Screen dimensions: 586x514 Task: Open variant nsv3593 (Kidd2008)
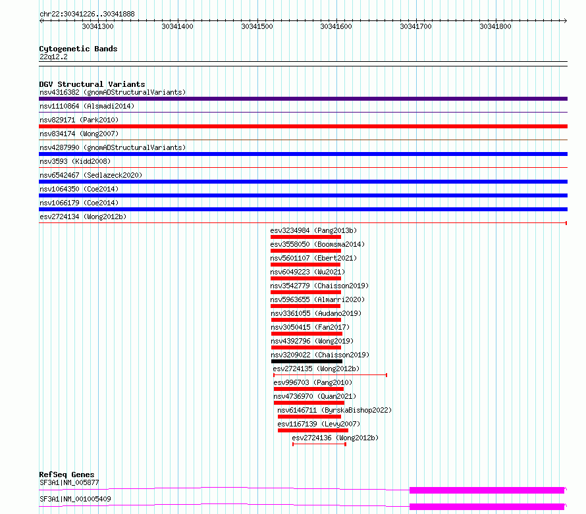(x=75, y=161)
